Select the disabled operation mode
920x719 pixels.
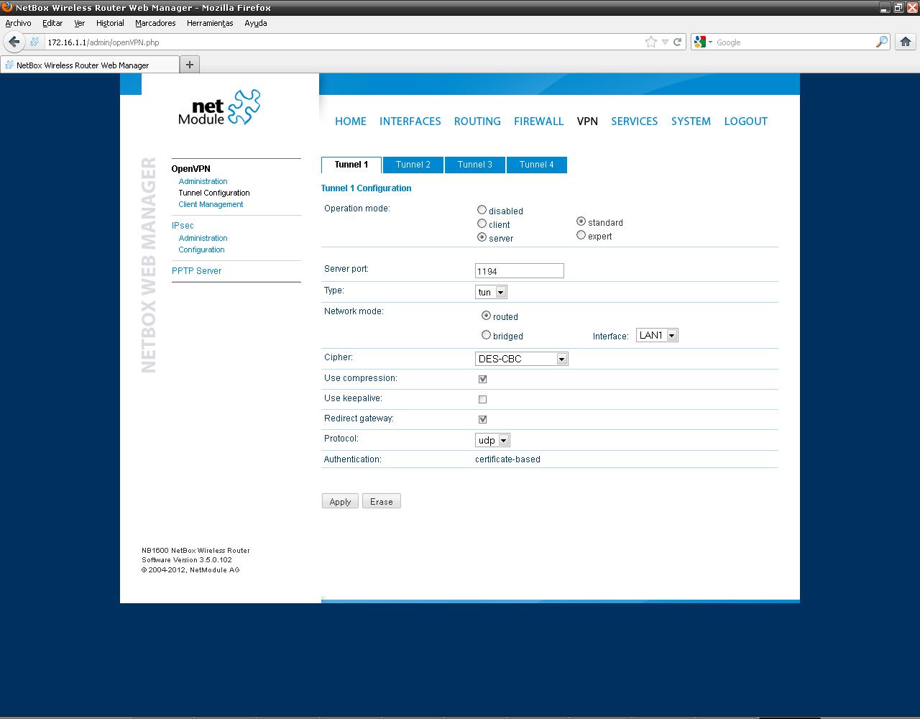point(482,210)
